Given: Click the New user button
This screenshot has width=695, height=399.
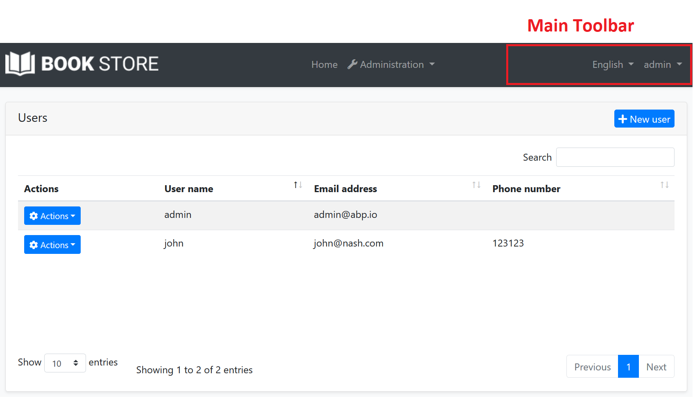Looking at the screenshot, I should (644, 119).
